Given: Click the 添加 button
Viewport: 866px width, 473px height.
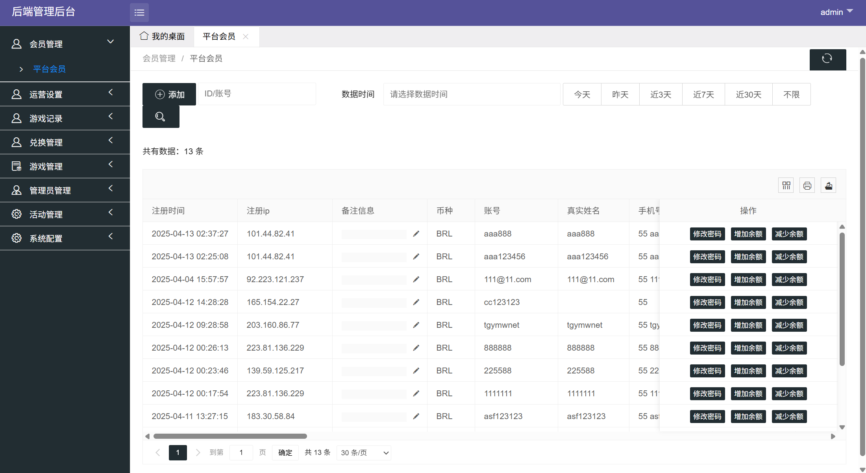Looking at the screenshot, I should [x=169, y=94].
